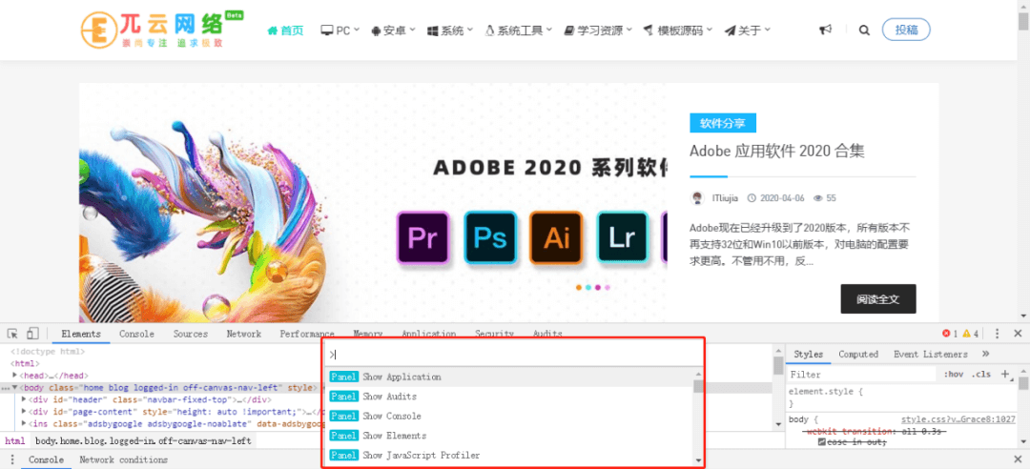Select the orange carousel dot
Screen dimensions: 1030x469
point(579,287)
